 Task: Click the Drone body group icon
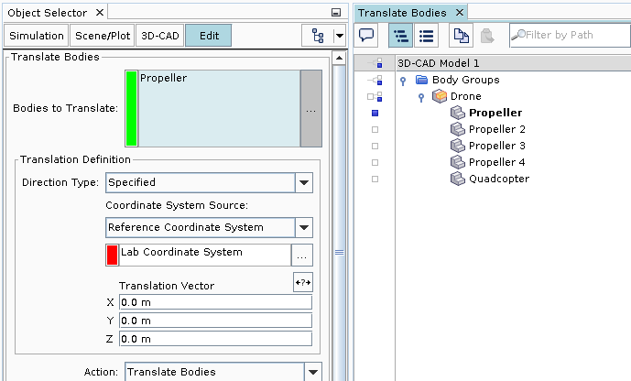tap(440, 96)
